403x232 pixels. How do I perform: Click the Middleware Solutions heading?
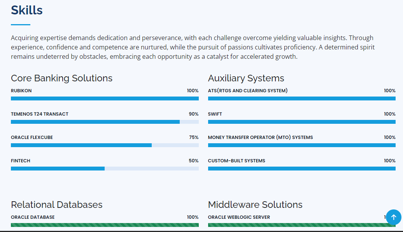click(255, 205)
